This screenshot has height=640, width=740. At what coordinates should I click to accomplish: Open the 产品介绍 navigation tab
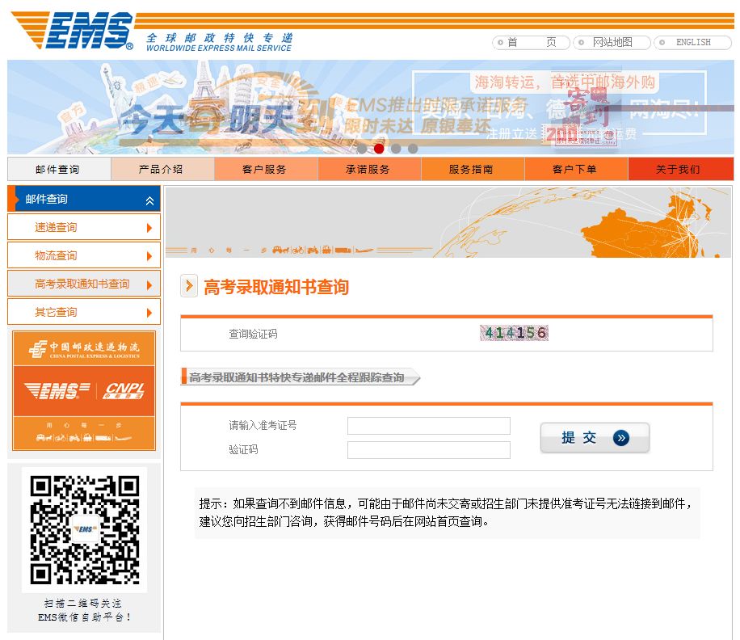pos(162,170)
